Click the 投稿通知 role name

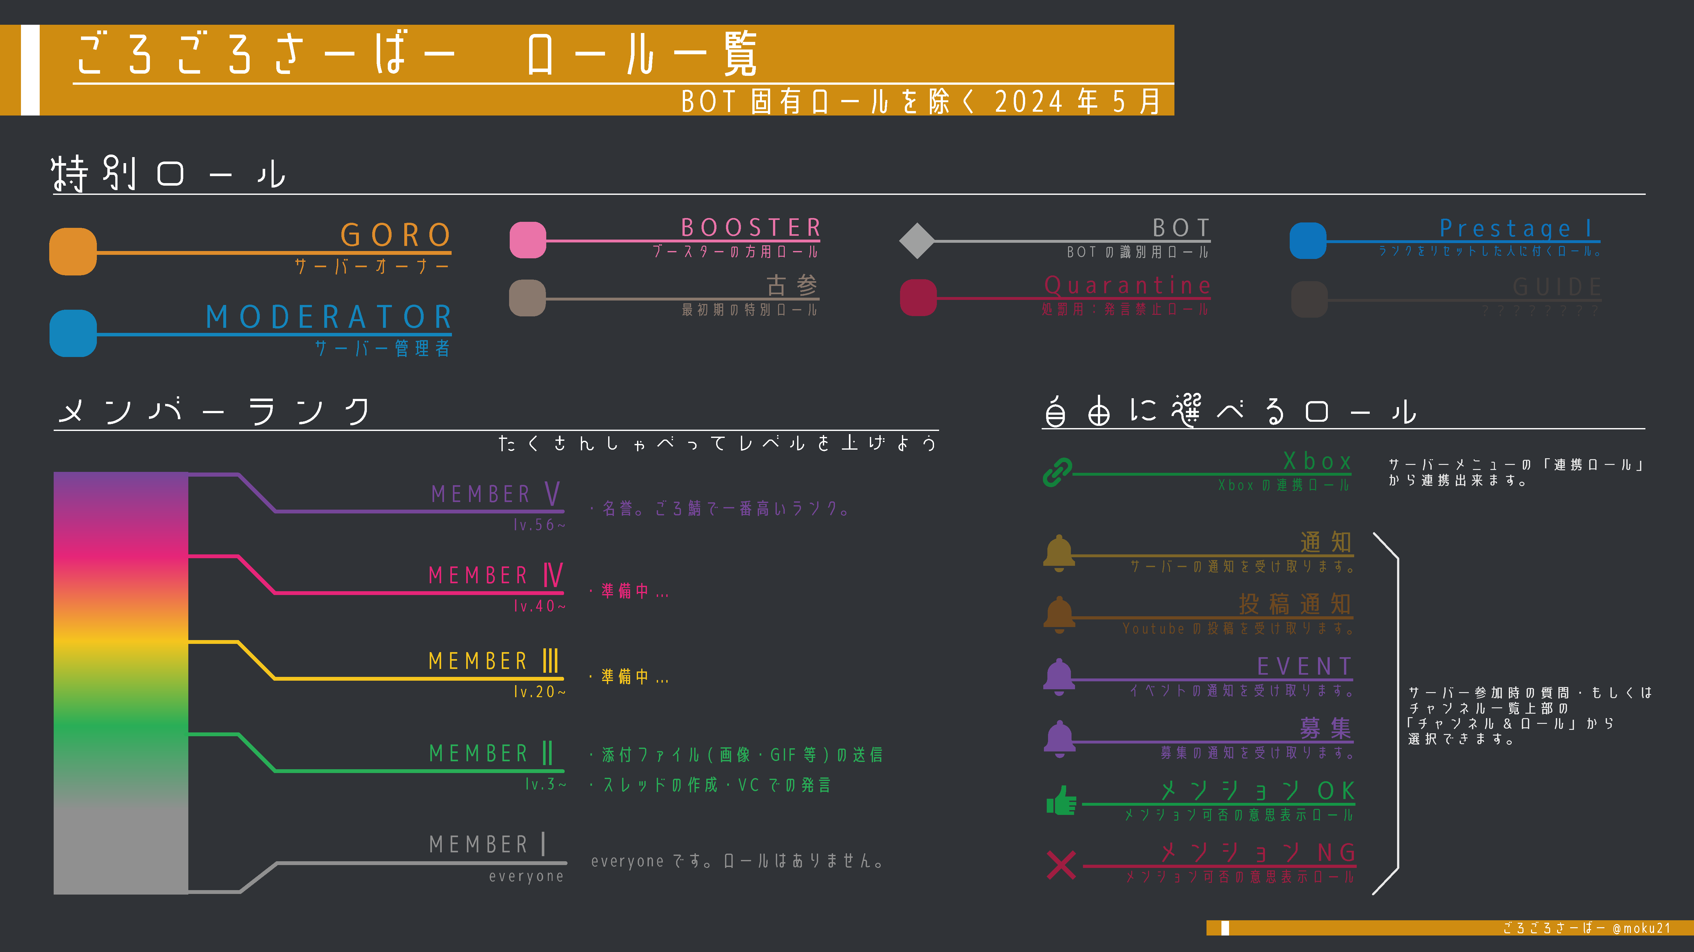[x=1295, y=605]
